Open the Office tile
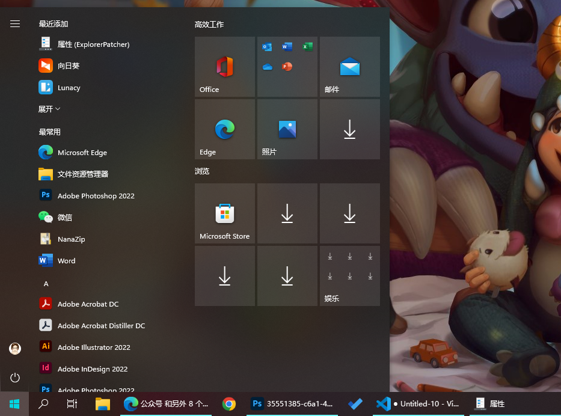561x416 pixels. pyautogui.click(x=224, y=66)
